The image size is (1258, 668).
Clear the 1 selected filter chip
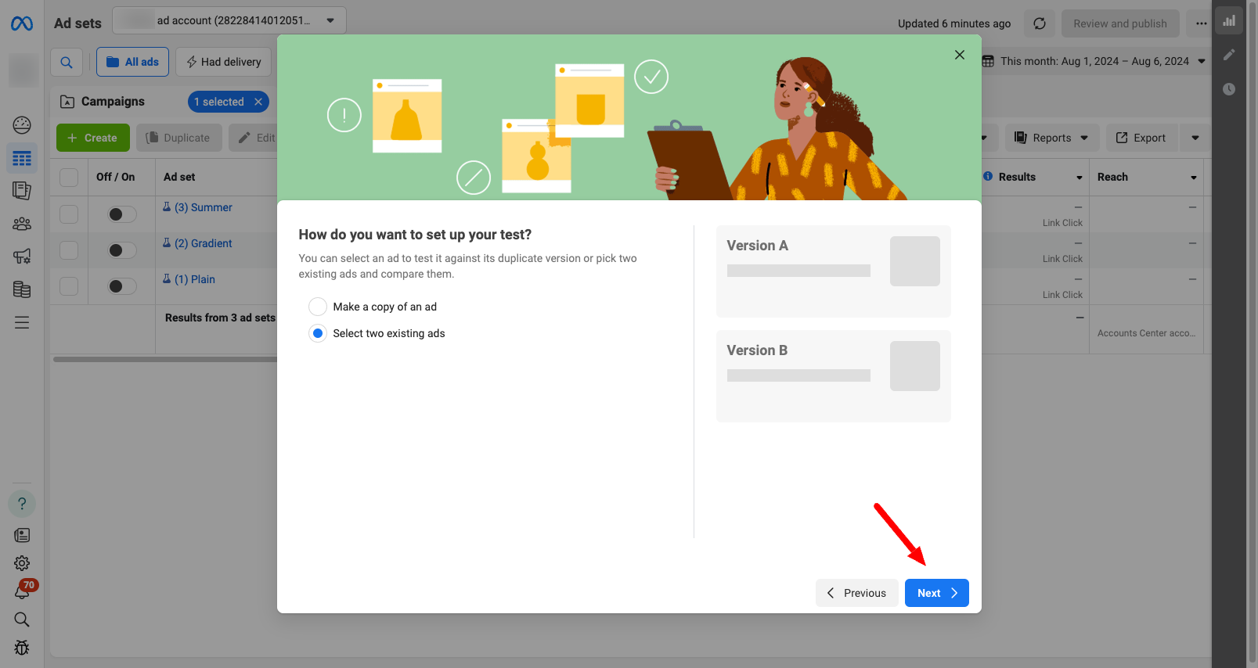pyautogui.click(x=258, y=102)
